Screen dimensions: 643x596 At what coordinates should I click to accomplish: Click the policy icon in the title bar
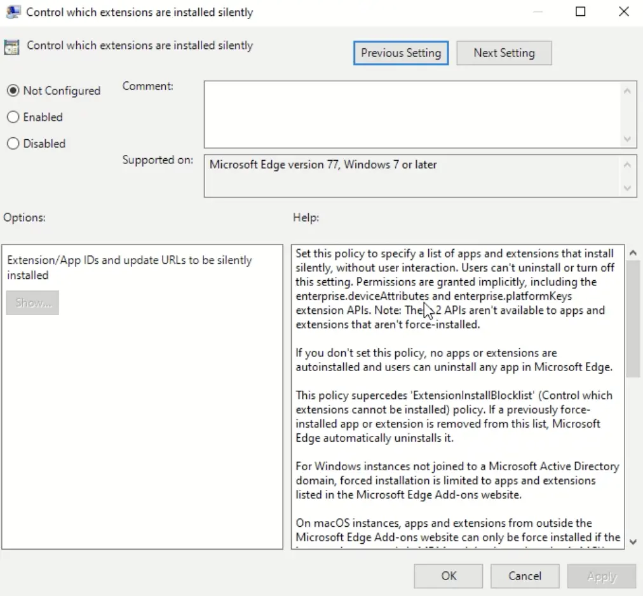tap(12, 11)
